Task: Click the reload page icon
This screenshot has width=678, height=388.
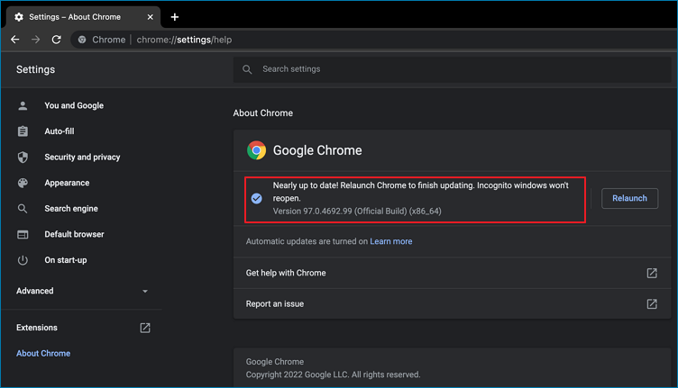Action: (x=56, y=40)
